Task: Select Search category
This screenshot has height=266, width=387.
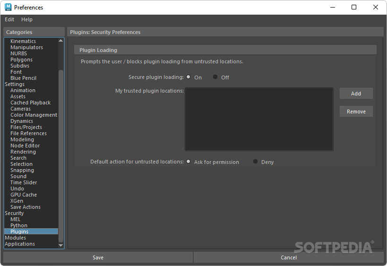Action: [x=18, y=158]
